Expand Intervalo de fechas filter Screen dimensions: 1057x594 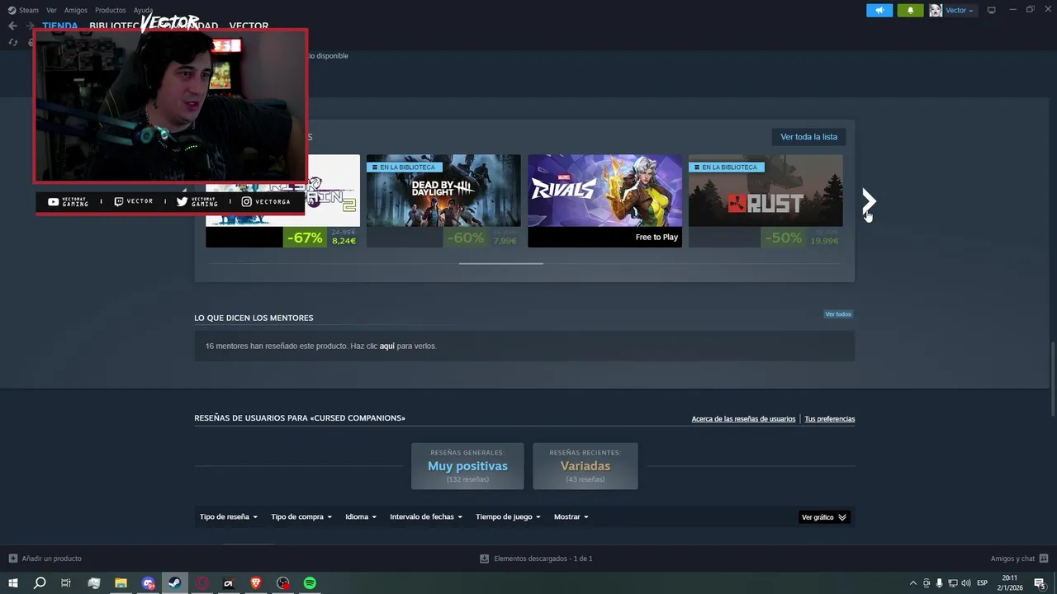[426, 517]
